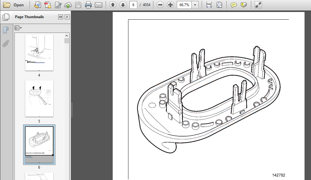The width and height of the screenshot is (311, 180).
Task: Open the zoom level dropdown arrow
Action: (195, 5)
